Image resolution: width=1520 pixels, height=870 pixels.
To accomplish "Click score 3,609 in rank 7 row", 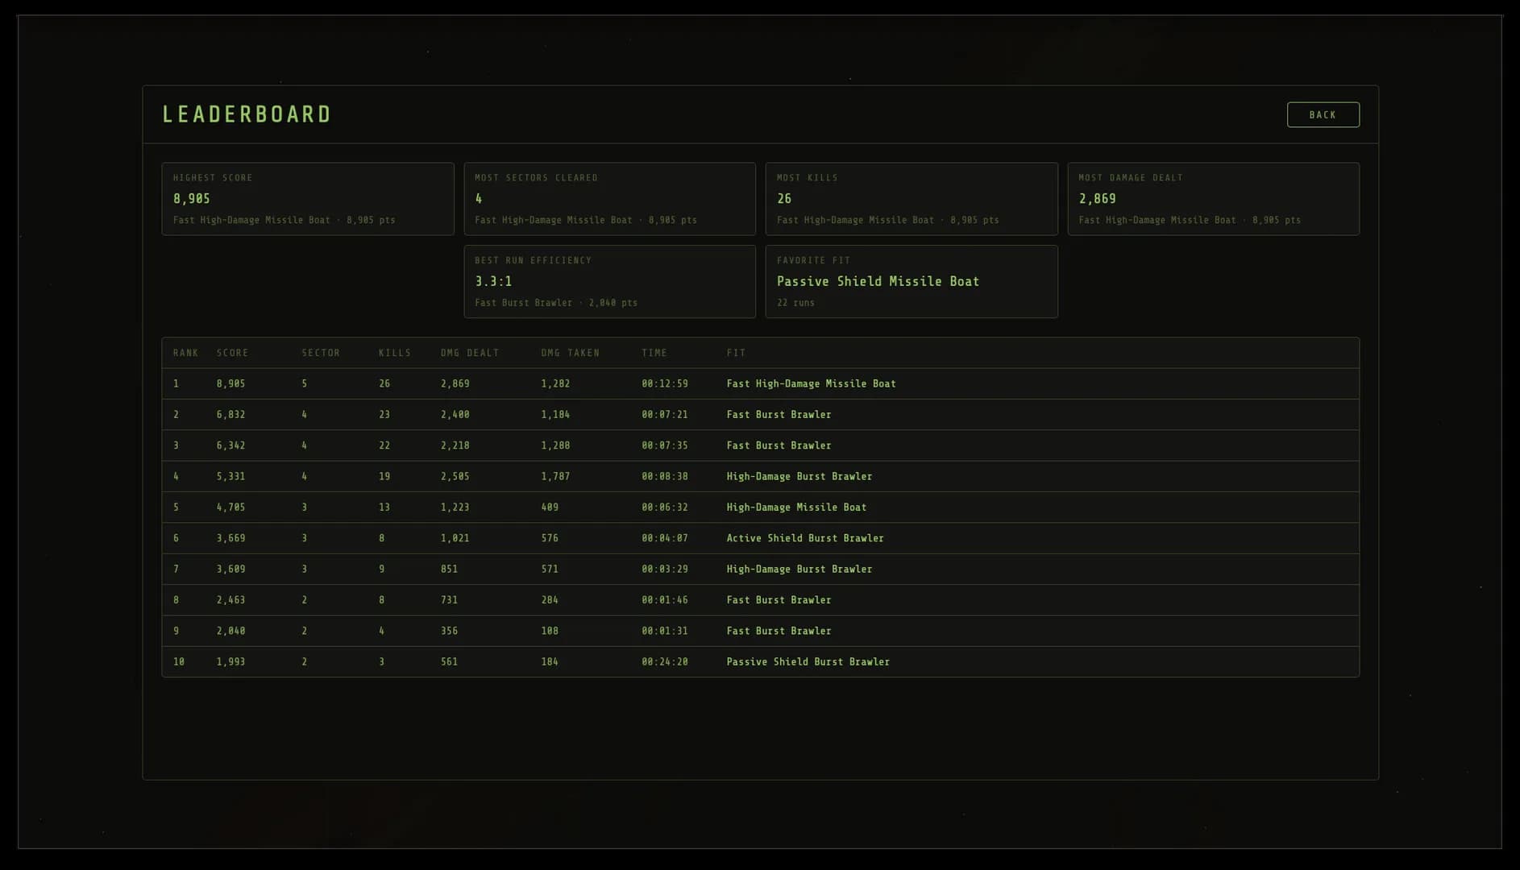I will pos(230,569).
